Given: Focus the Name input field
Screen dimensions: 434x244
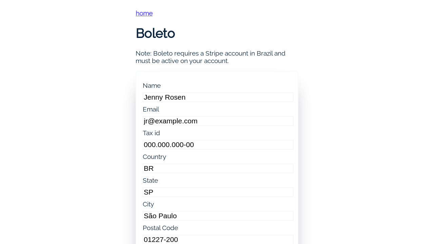Looking at the screenshot, I should tap(218, 97).
